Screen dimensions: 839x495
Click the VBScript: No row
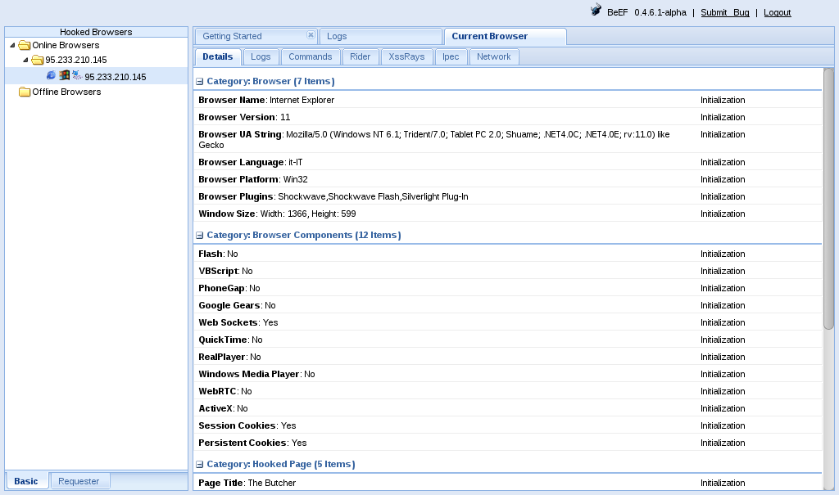508,271
